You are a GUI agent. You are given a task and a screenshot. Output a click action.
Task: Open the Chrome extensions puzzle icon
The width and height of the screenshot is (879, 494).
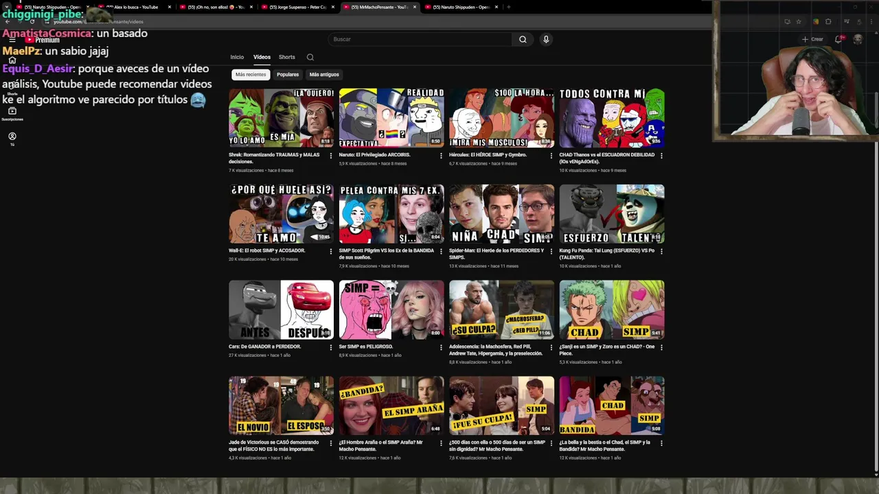click(x=828, y=21)
